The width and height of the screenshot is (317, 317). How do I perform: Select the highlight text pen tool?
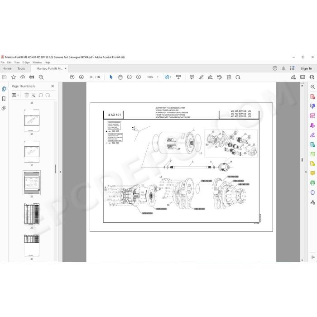[201, 77]
